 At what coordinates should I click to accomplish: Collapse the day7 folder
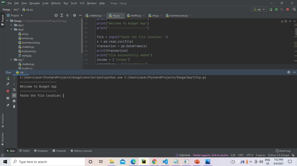[x=11, y=59]
